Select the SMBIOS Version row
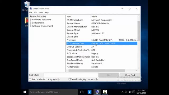 102,47
